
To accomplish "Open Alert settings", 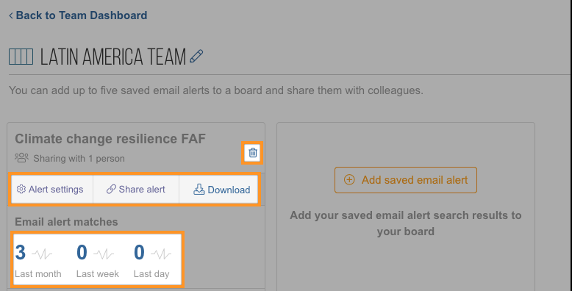I will (52, 190).
